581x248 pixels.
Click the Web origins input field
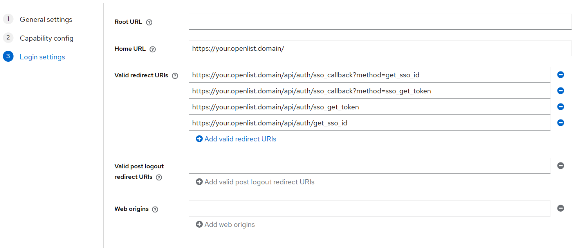[x=369, y=209]
